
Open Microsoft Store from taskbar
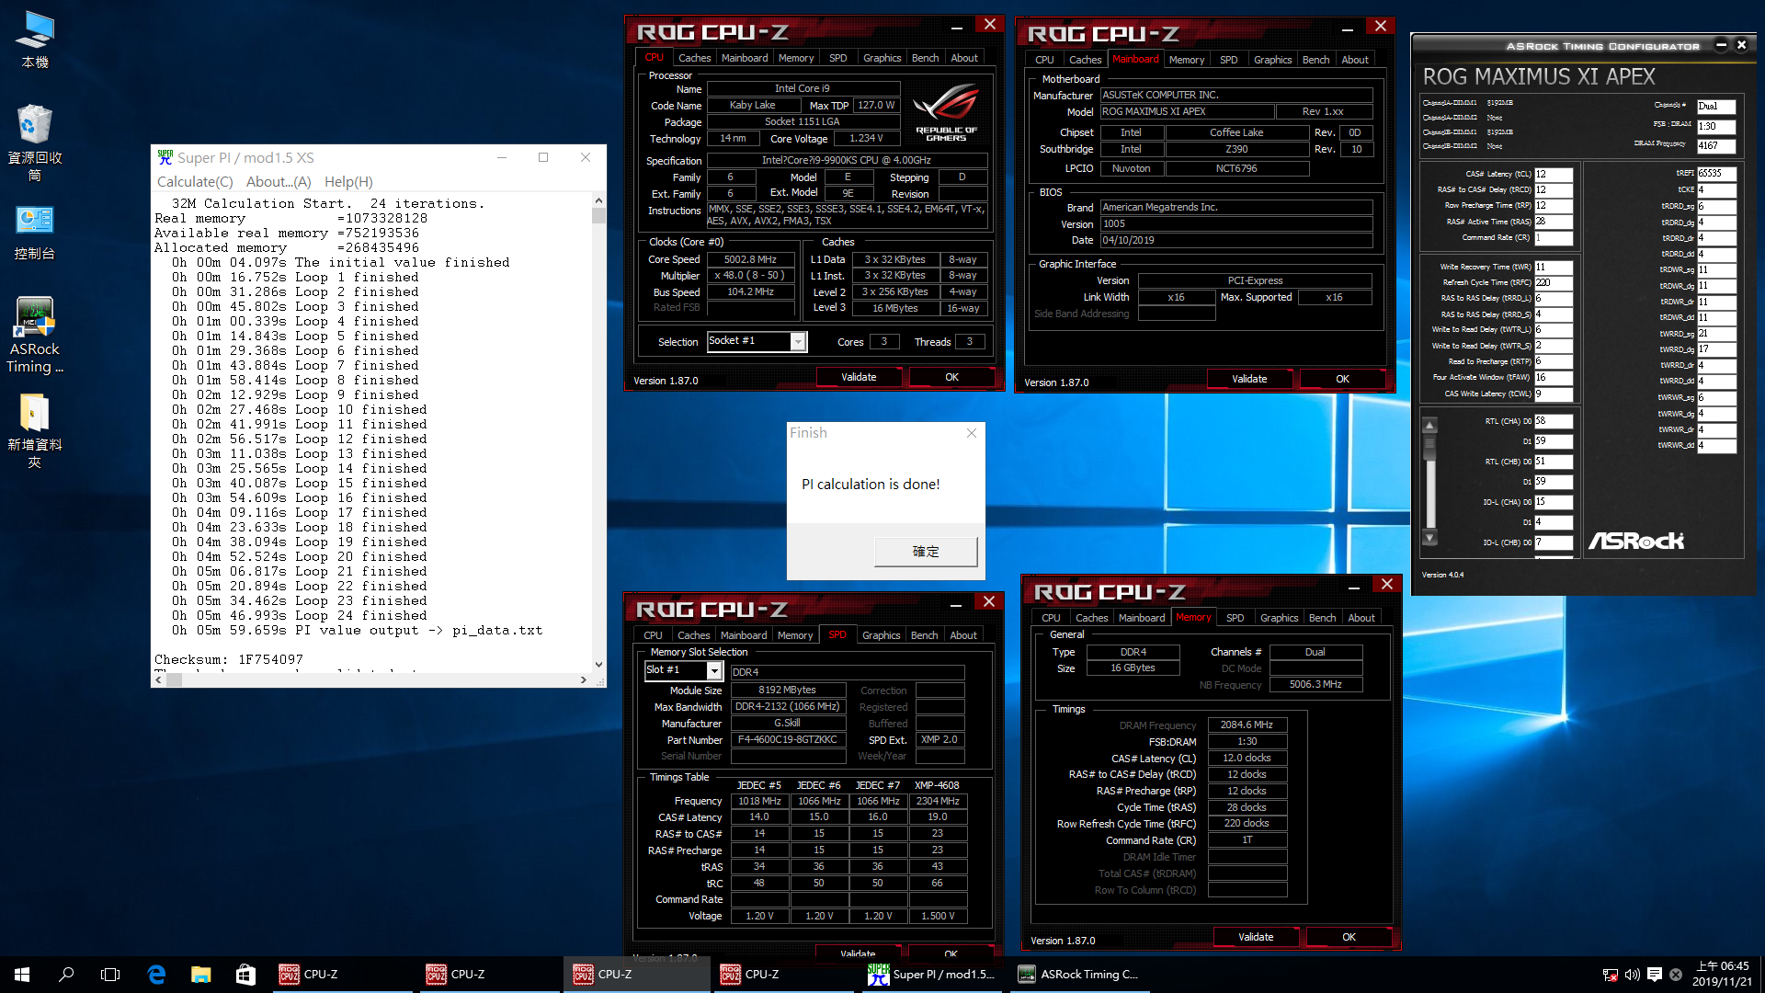tap(245, 975)
